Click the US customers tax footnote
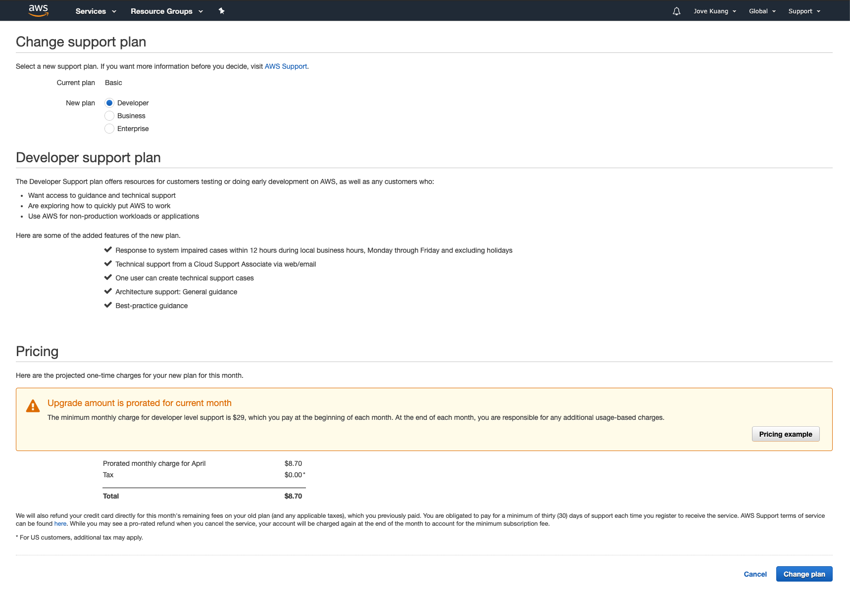Viewport: 850px width, 590px height. (x=79, y=538)
